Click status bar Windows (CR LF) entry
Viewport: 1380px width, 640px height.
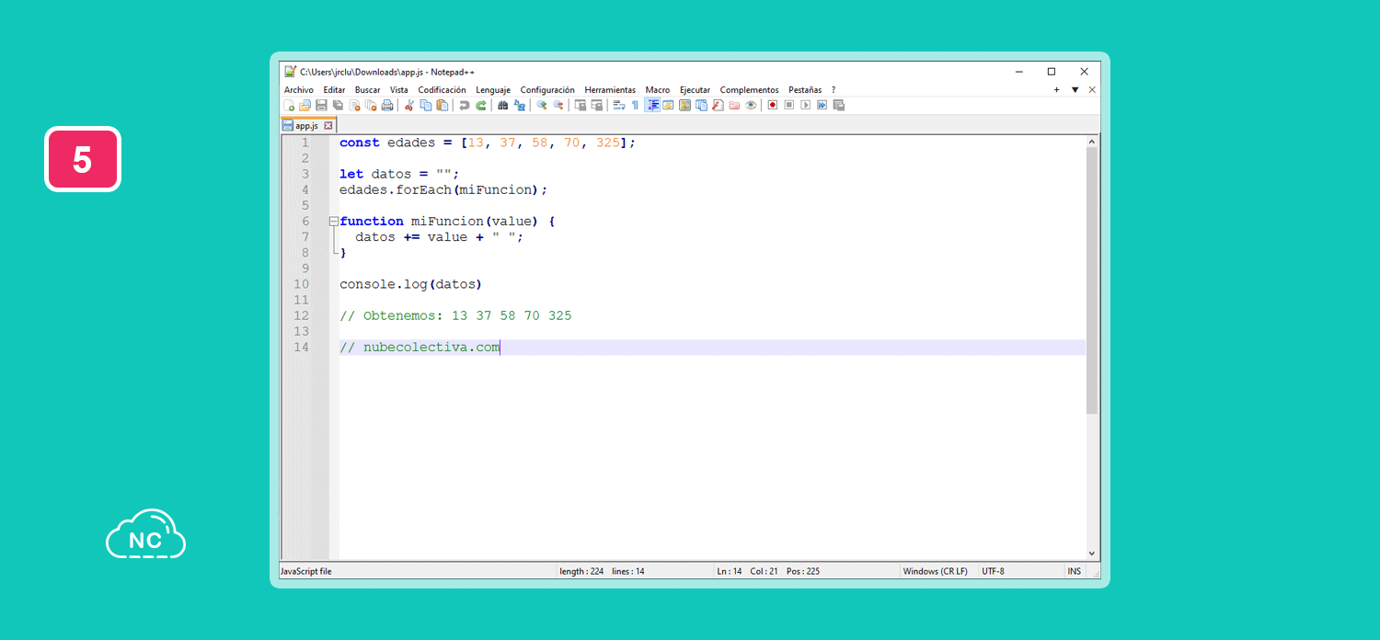[935, 571]
